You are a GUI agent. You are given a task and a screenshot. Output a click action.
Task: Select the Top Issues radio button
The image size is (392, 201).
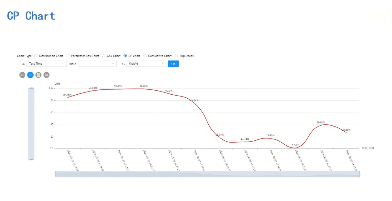point(176,56)
